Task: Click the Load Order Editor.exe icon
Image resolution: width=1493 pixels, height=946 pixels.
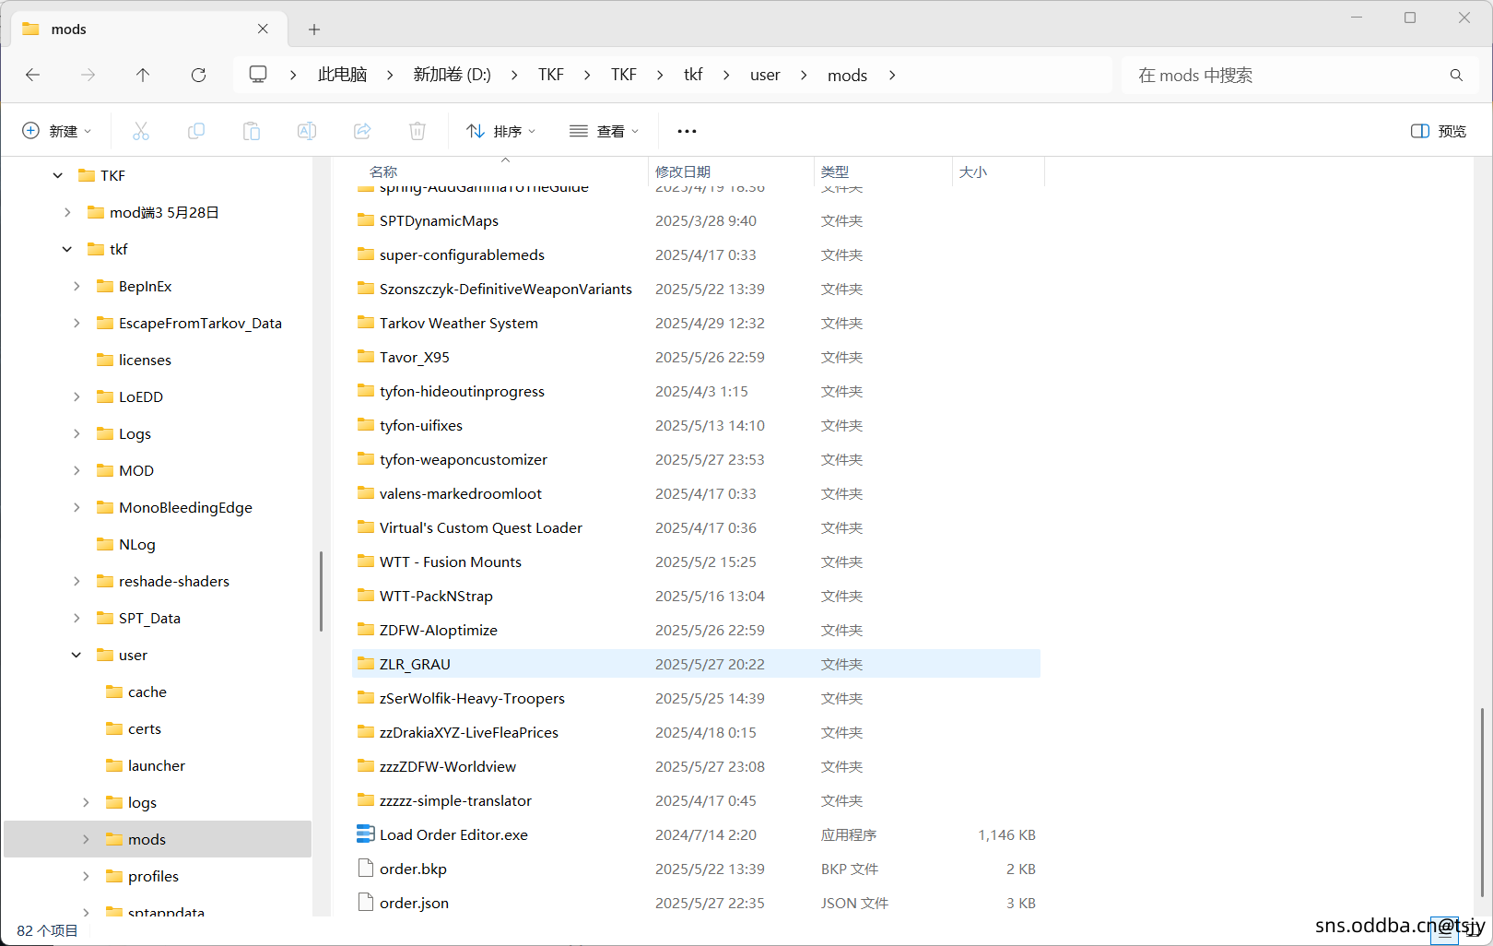Action: point(366,834)
